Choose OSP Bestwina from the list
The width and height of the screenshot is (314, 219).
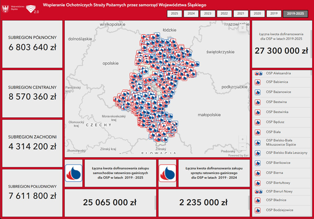(x=281, y=102)
